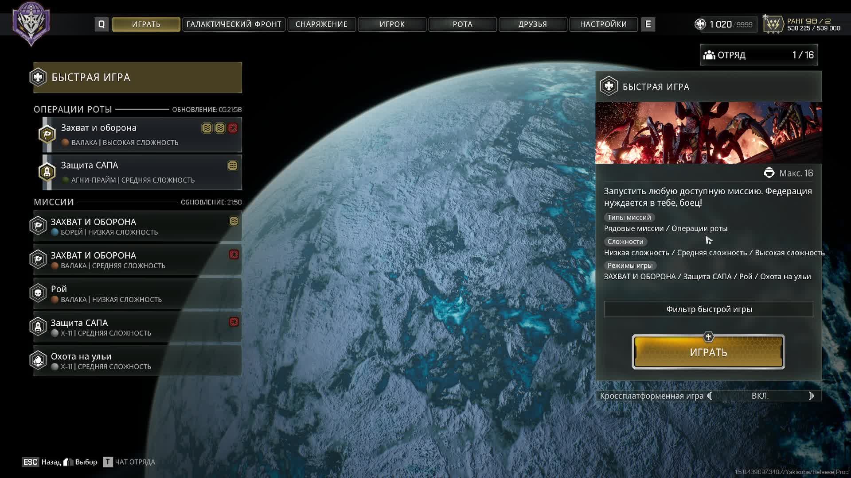Screen dimensions: 851x478
Task: Select Рой ВАЛАКА low difficulty mission
Action: point(137,293)
